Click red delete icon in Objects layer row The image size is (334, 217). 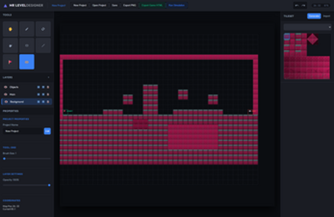coord(48,87)
